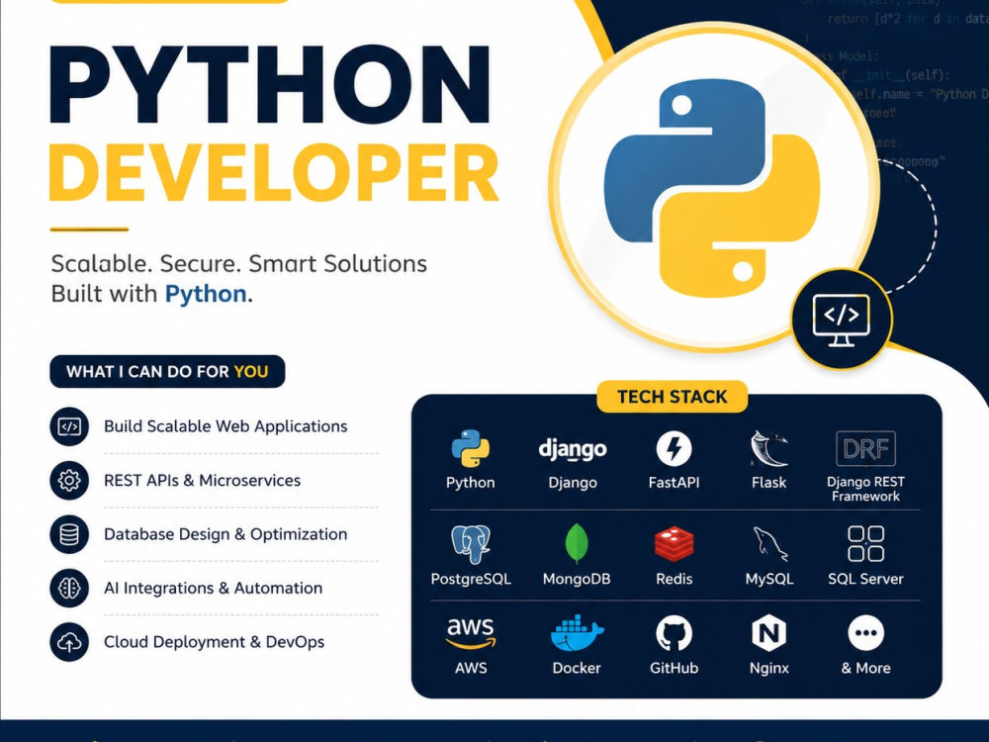
Task: Click the web applications code window icon
Action: tap(69, 426)
